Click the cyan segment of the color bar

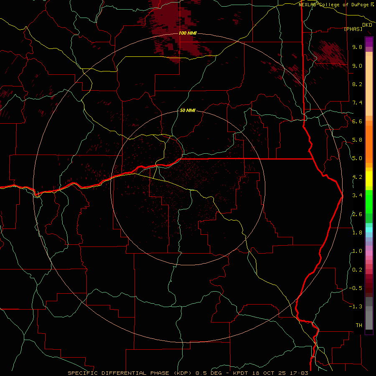(369, 230)
